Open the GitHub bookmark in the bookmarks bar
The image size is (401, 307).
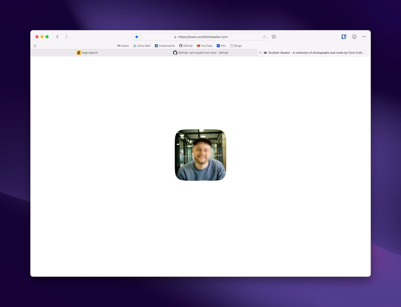tap(186, 46)
